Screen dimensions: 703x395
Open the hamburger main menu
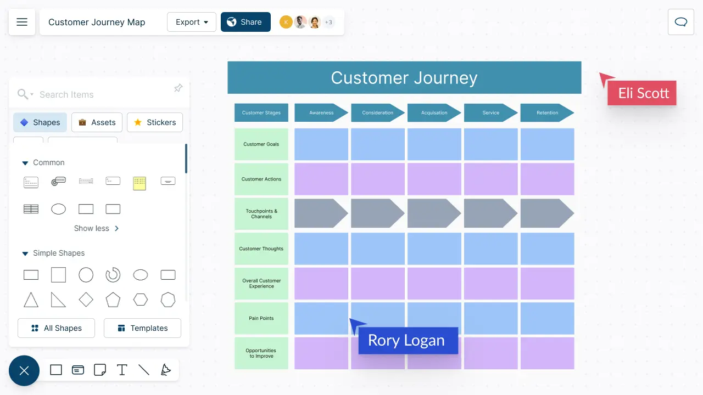pos(22,22)
